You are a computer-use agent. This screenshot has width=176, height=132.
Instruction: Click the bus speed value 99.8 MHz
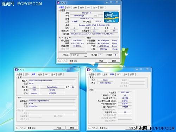click(x=77, y=46)
